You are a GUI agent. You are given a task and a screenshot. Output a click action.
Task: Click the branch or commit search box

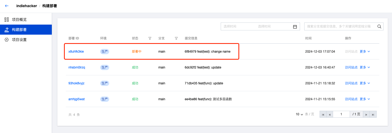[x=340, y=26]
